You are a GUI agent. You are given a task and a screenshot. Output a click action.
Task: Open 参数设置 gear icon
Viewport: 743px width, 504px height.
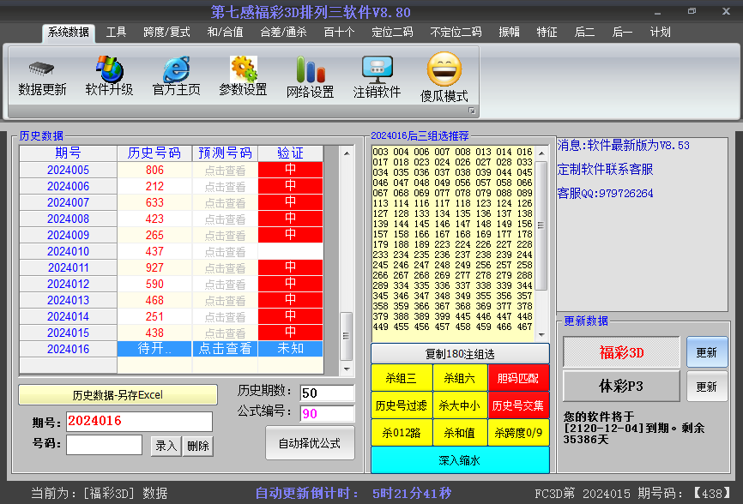243,69
